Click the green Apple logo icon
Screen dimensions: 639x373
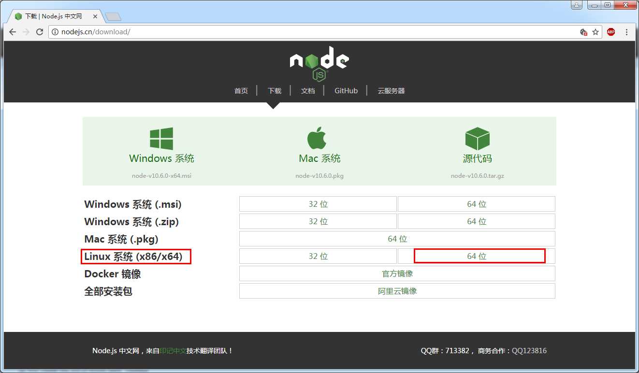point(317,138)
